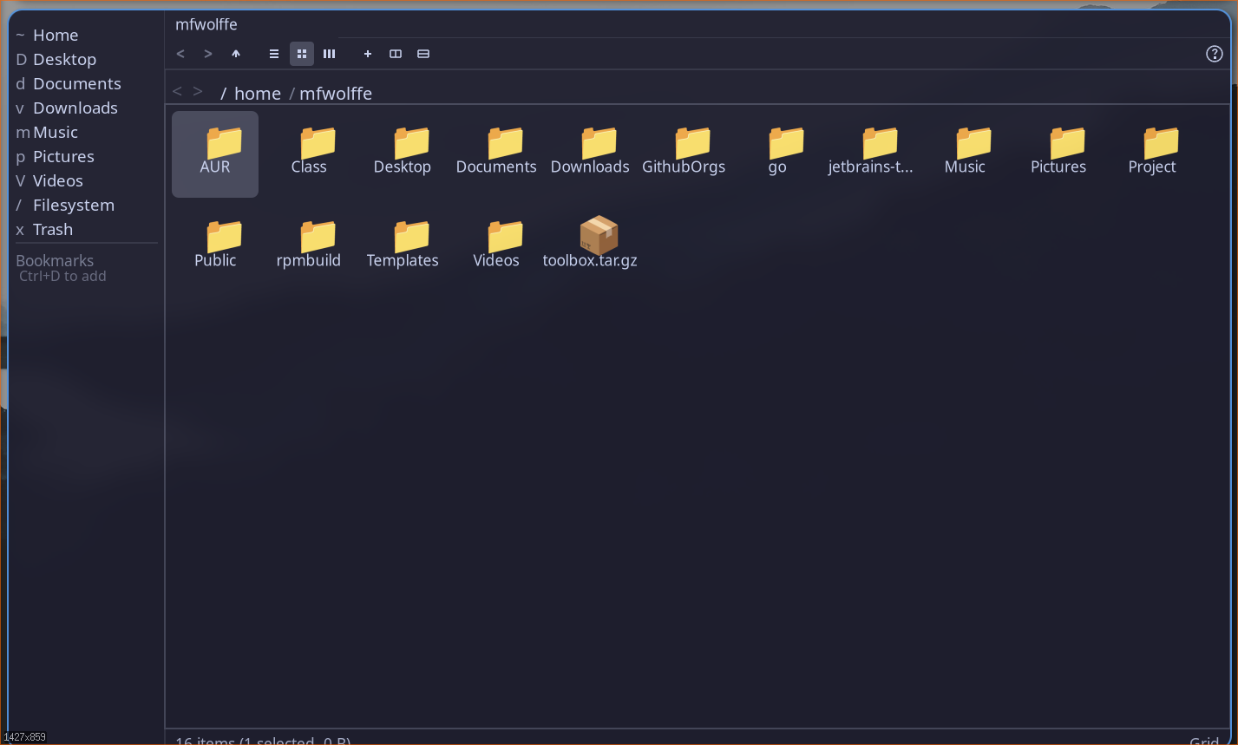The height and width of the screenshot is (745, 1238).
Task: Go to Trash in the sidebar
Action: (x=52, y=230)
